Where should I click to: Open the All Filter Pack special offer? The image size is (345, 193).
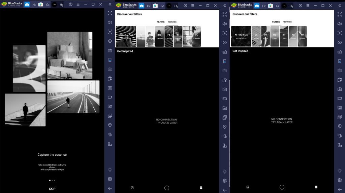point(241,36)
